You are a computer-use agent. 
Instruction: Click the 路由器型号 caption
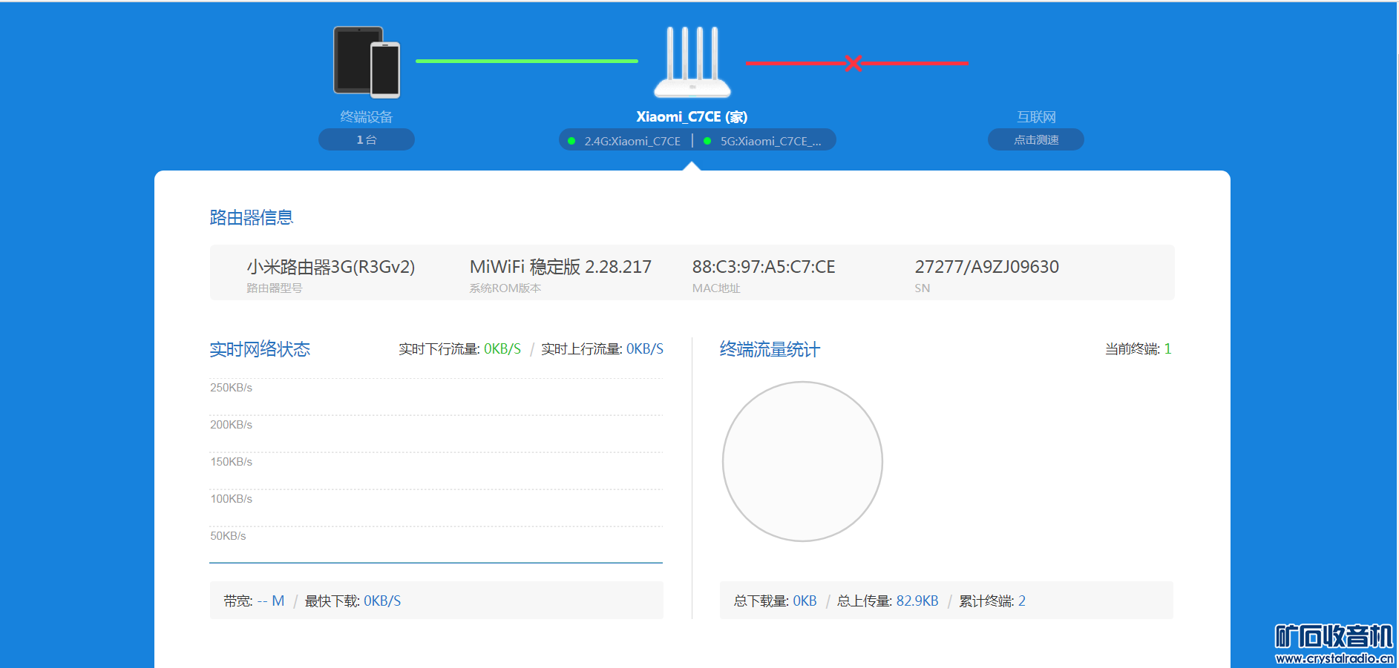(x=275, y=288)
